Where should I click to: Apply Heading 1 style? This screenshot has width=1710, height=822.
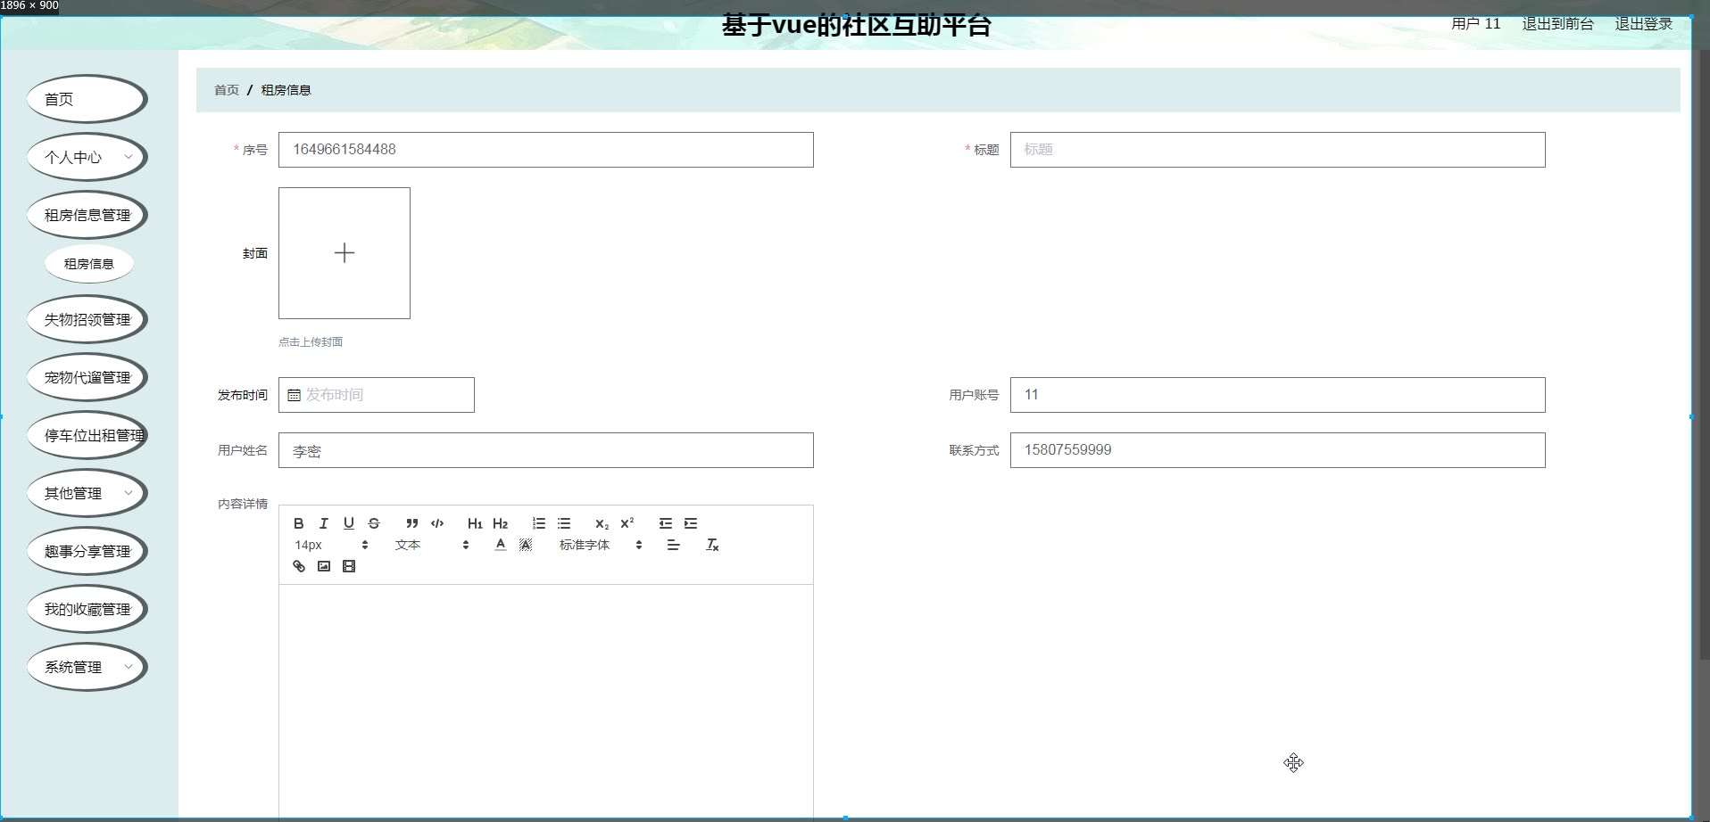pos(475,523)
